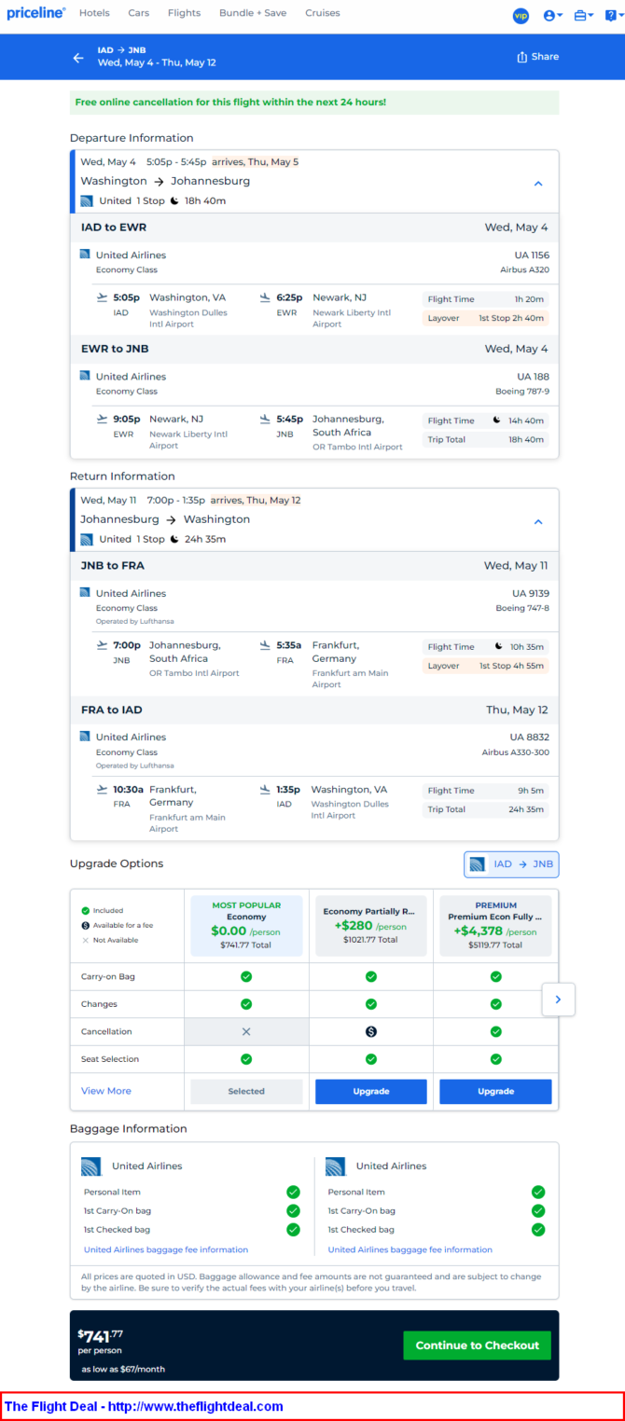Image resolution: width=625 pixels, height=1421 pixels.
Task: Click the View More link in upgrade options
Action: pos(106,1091)
